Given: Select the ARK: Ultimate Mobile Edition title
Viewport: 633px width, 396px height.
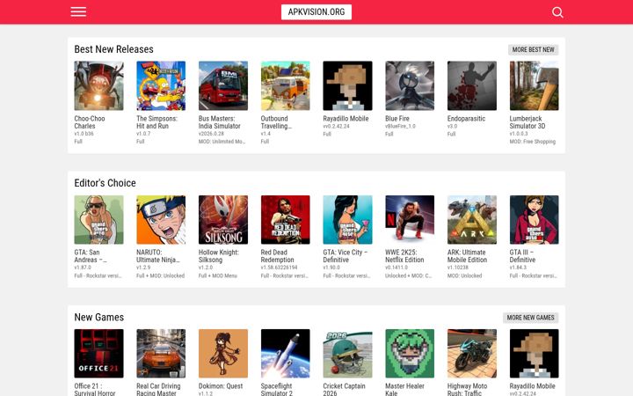Looking at the screenshot, I should (x=467, y=256).
